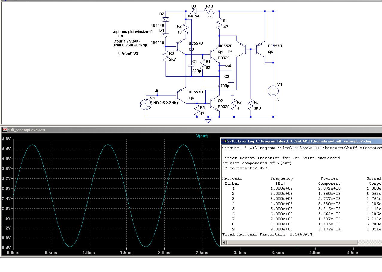Select the Q1 BD329 transistor
This screenshot has width=382, height=272.
click(214, 54)
